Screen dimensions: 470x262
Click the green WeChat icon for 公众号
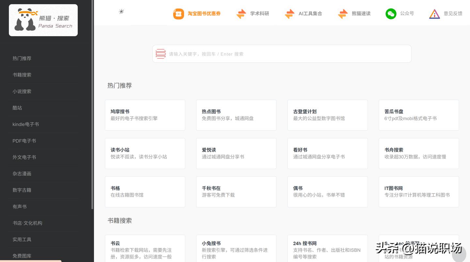point(391,14)
